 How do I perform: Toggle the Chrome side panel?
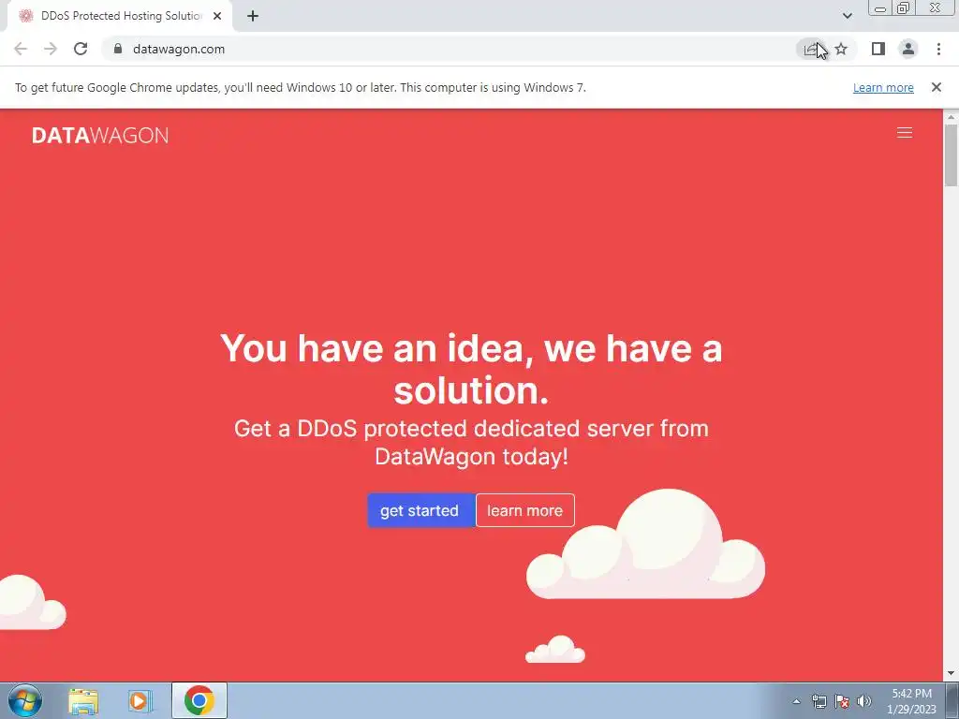tap(878, 49)
